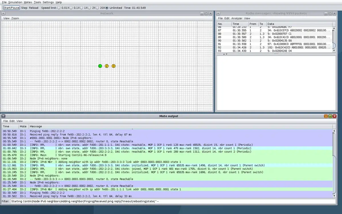Minimize the Radio messages window

click(326, 13)
